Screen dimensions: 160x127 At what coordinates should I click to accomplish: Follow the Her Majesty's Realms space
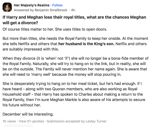pos(57,5)
